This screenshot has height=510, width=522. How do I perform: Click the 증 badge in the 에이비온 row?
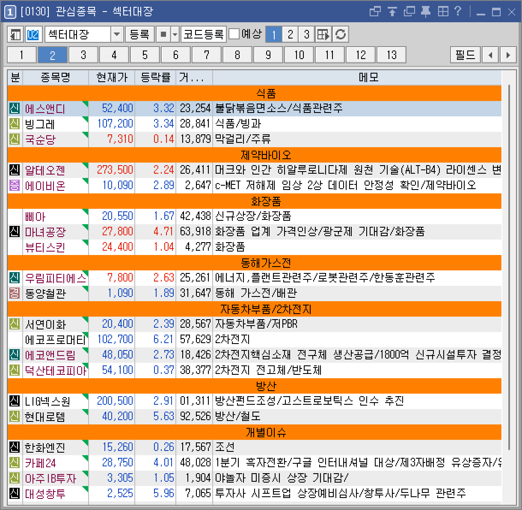click(x=15, y=186)
